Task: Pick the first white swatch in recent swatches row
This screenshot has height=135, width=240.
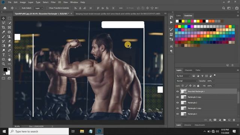Action: pos(177,21)
